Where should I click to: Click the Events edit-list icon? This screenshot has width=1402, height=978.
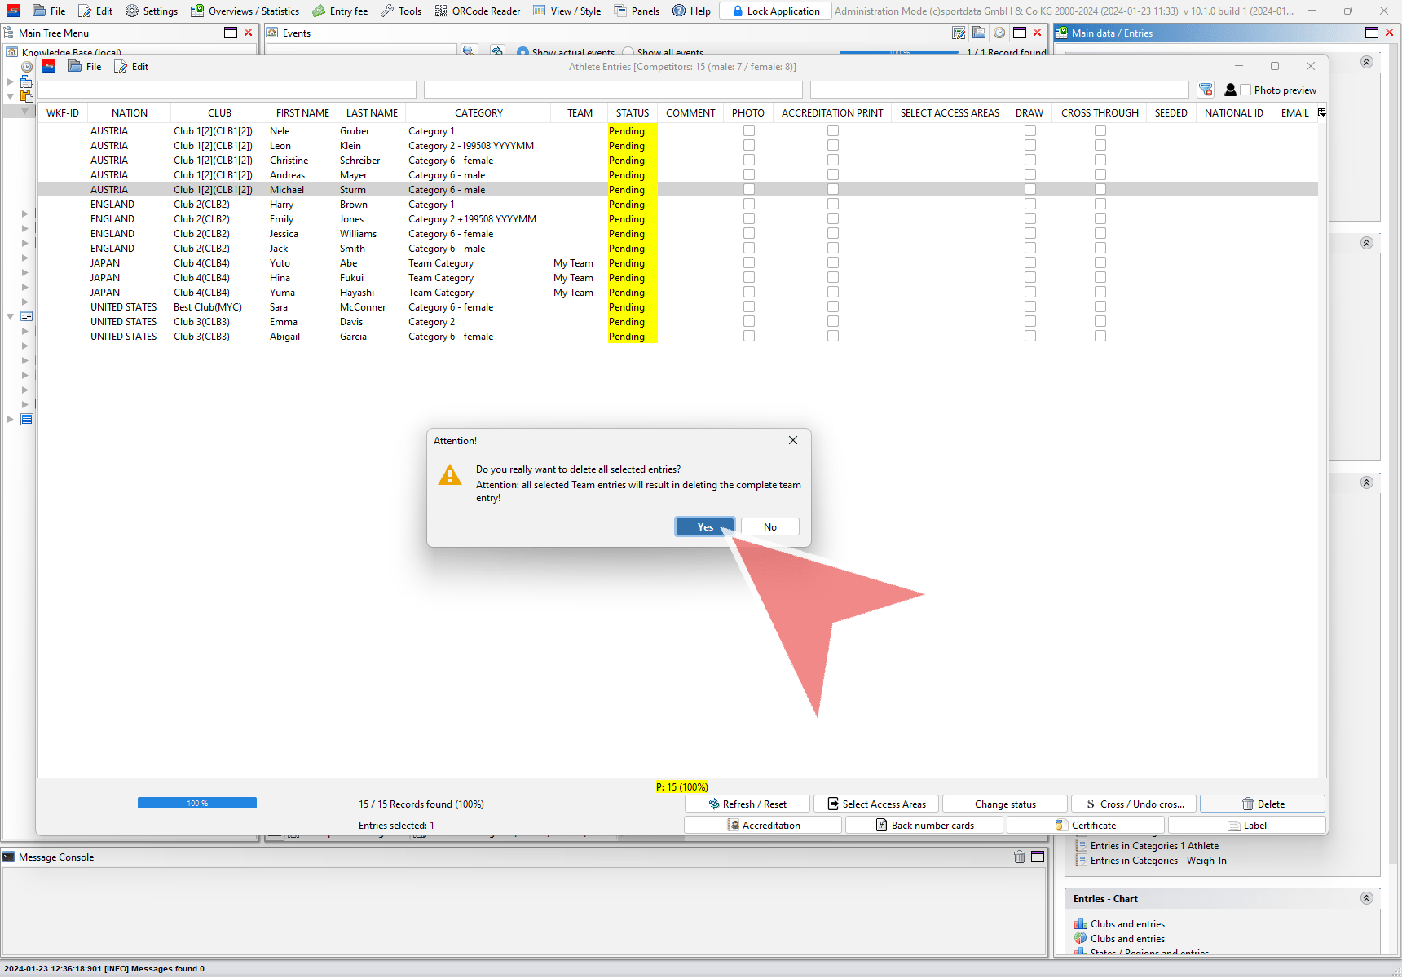(x=959, y=33)
